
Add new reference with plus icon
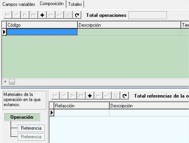(x=90, y=96)
